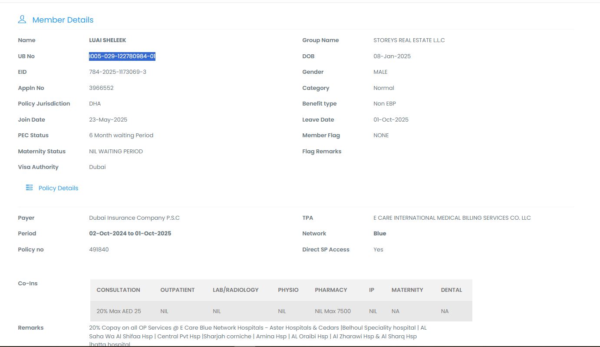Click the NIL Max 7500 pharmacy cell

[333, 311]
